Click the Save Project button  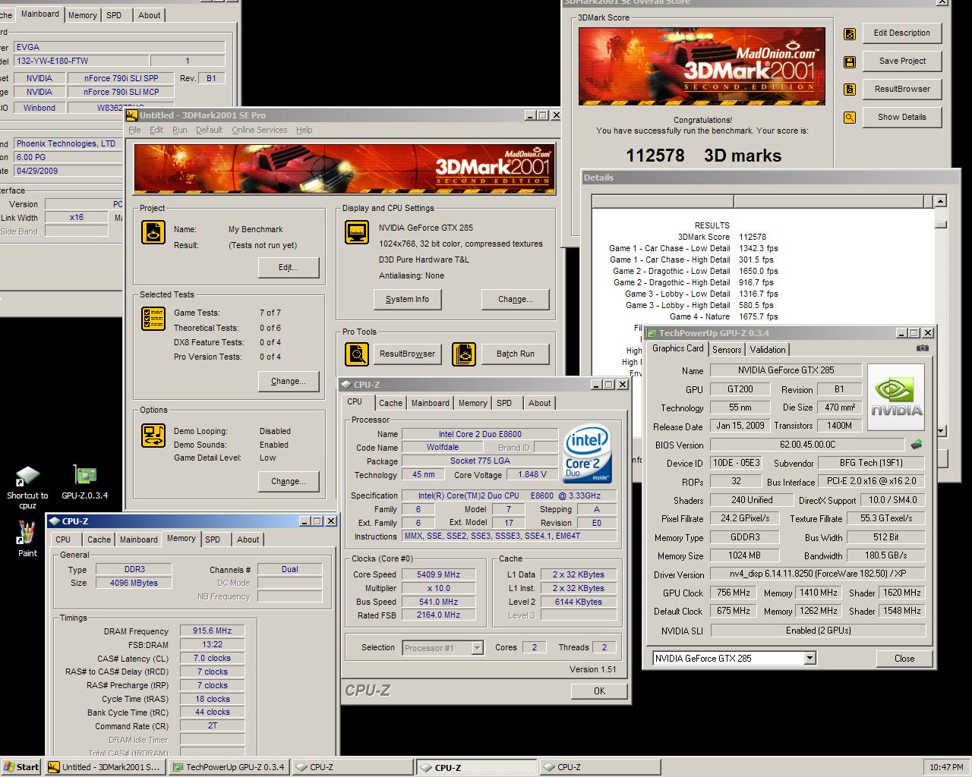[901, 61]
